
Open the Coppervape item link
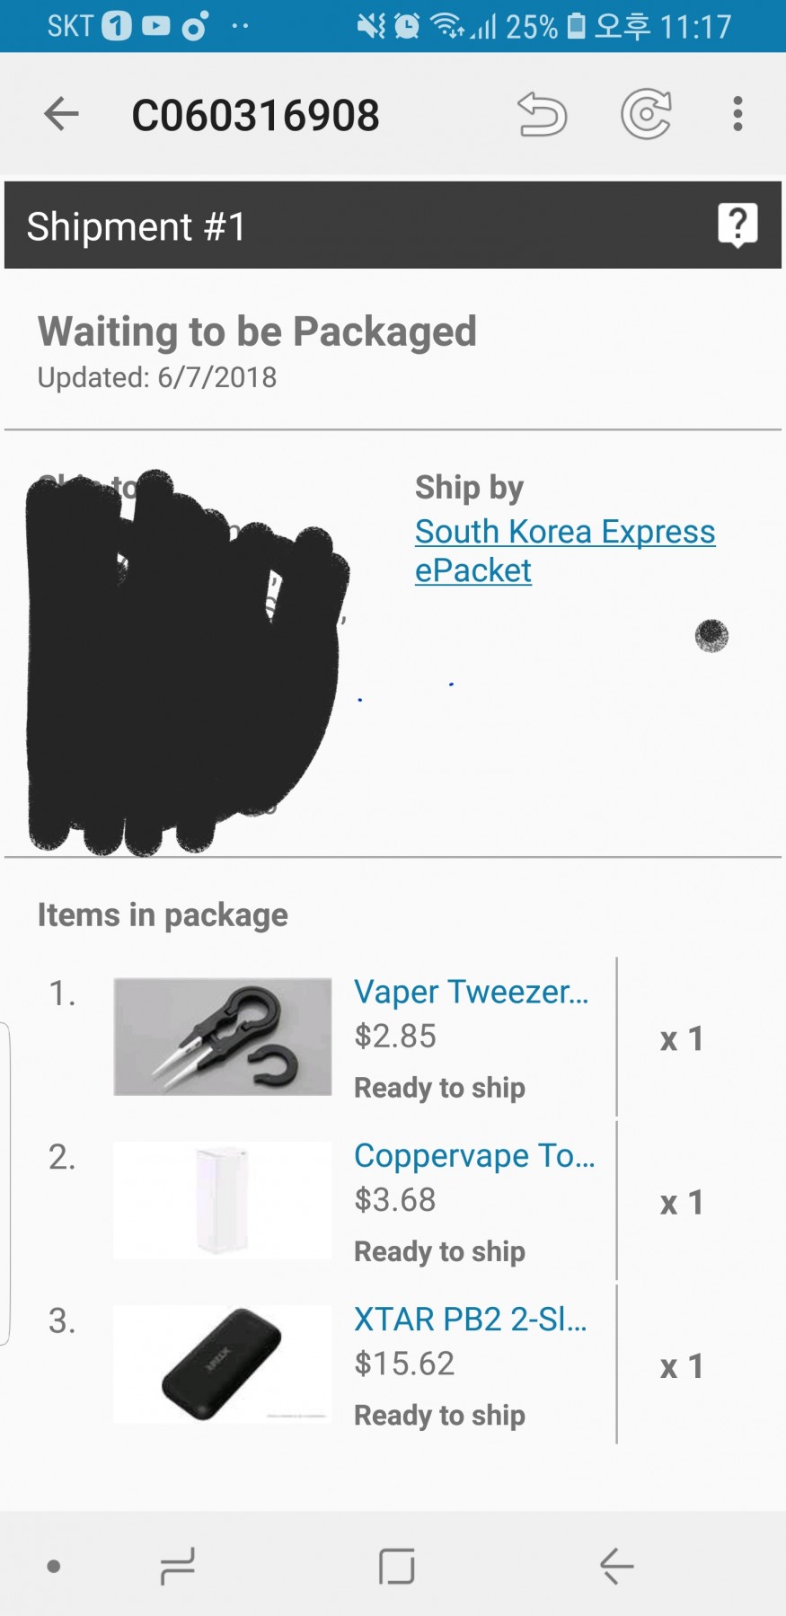click(x=474, y=1155)
